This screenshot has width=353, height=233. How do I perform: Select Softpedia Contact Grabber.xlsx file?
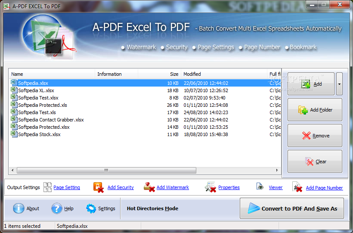(x=145, y=120)
